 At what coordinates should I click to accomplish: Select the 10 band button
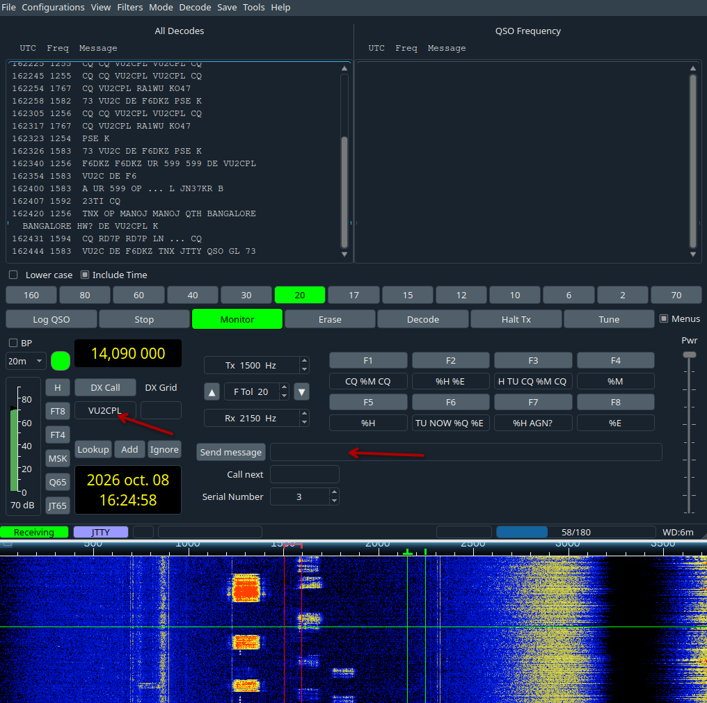(x=515, y=295)
